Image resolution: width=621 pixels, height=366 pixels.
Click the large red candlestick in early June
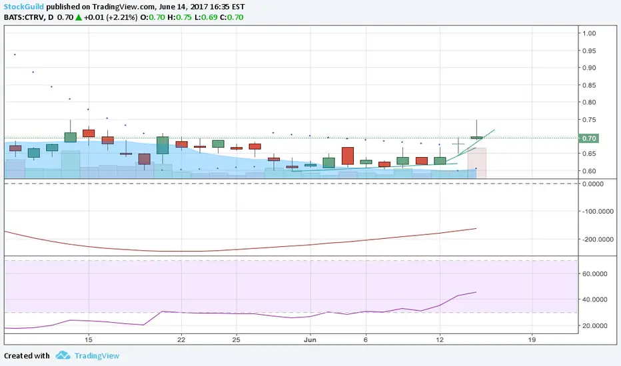(348, 156)
